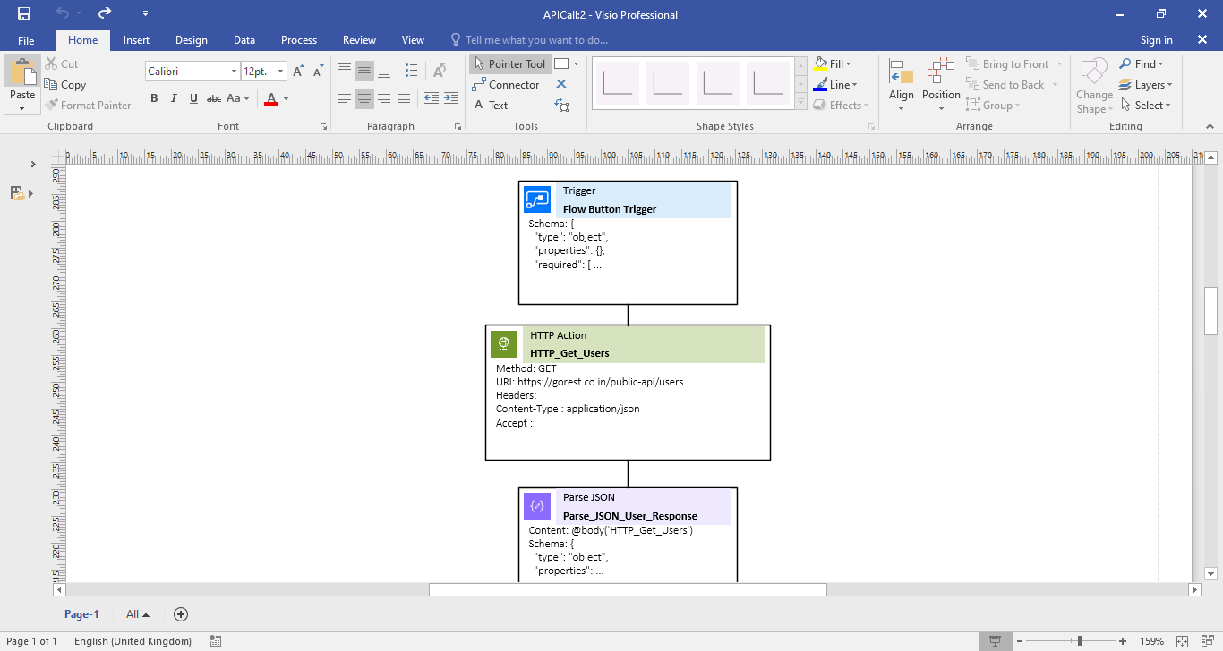
Task: Toggle underline formatting
Action: [x=192, y=98]
